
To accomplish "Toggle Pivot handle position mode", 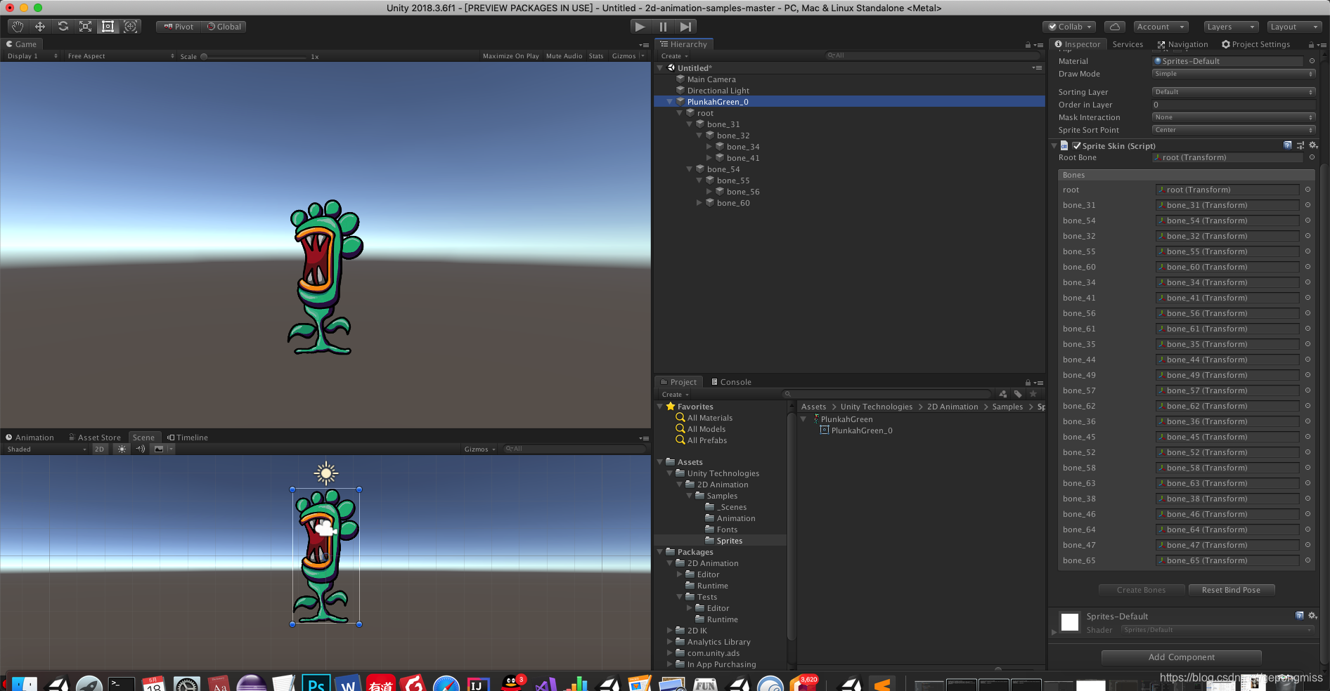I will 179,27.
